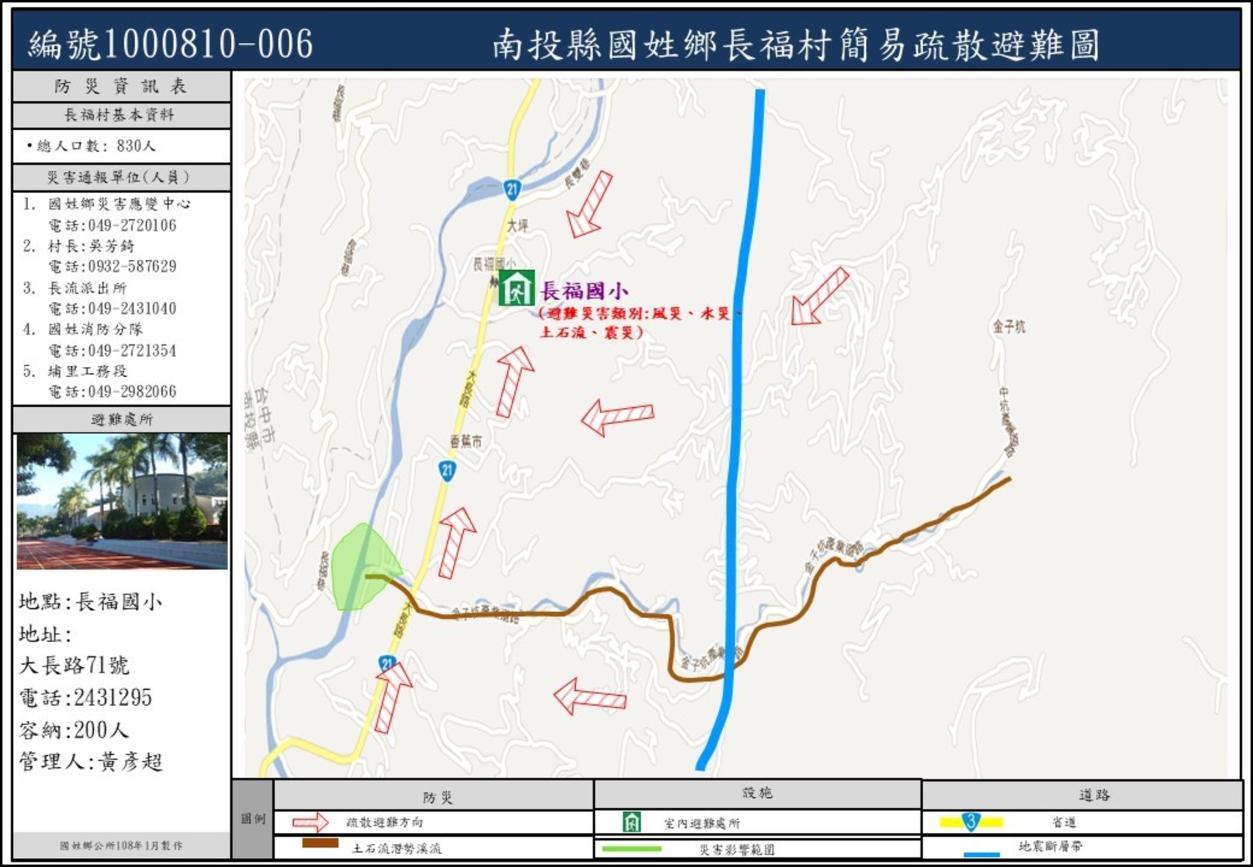Click village chief phone 0932-587629
The width and height of the screenshot is (1253, 867).
coord(132,267)
